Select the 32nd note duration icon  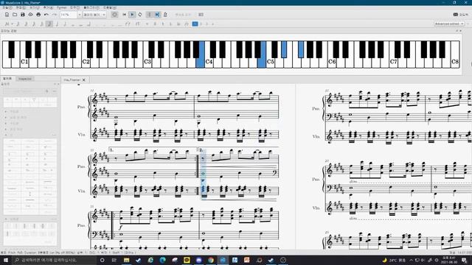(x=26, y=24)
